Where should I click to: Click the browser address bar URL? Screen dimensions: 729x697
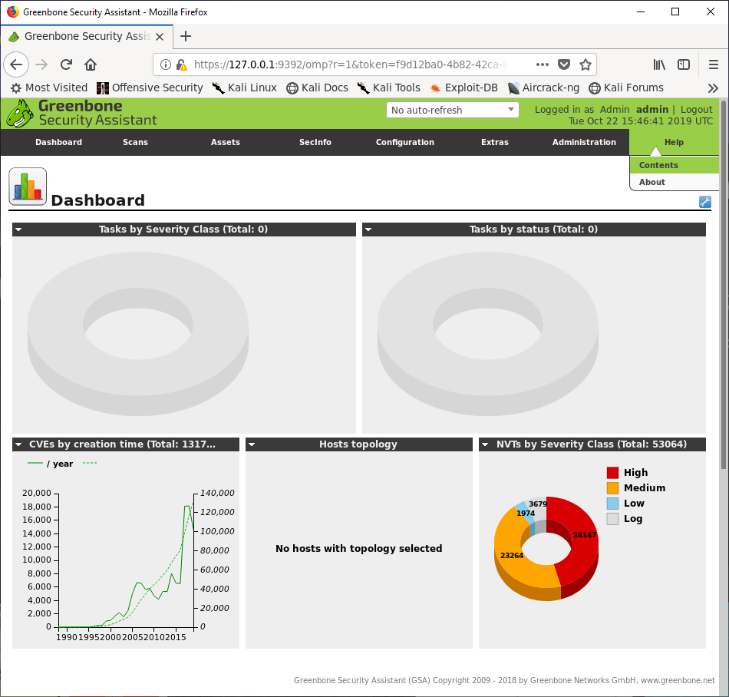351,64
